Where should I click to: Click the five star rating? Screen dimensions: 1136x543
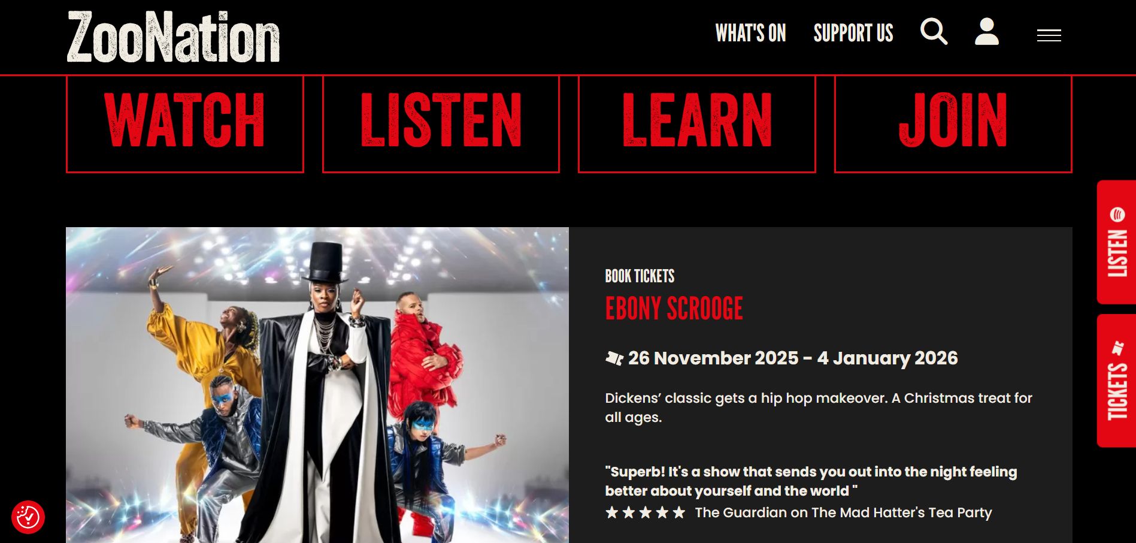(x=645, y=512)
